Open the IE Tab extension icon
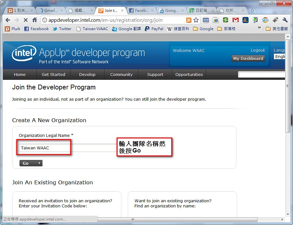Viewport: 293px width, 225px height. pyautogui.click(x=216, y=20)
